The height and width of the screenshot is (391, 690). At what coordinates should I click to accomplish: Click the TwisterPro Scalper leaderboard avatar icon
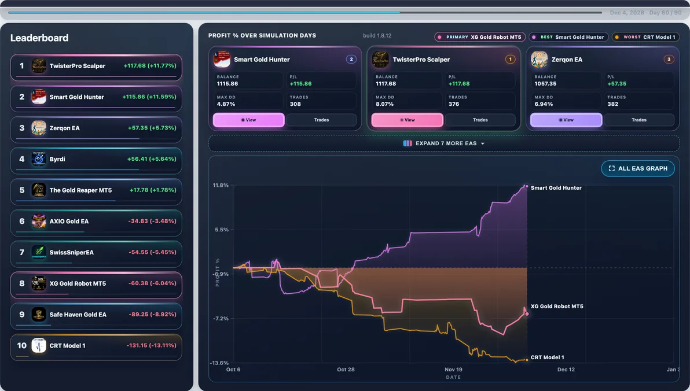coord(39,66)
